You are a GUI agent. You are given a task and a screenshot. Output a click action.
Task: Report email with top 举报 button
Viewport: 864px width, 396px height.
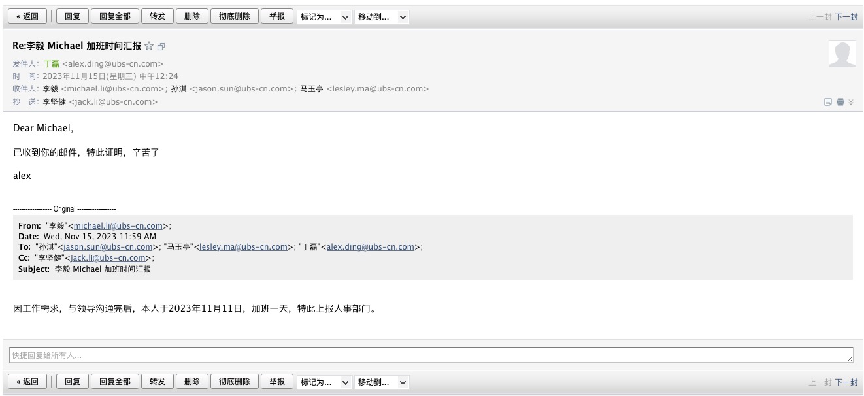pyautogui.click(x=277, y=17)
